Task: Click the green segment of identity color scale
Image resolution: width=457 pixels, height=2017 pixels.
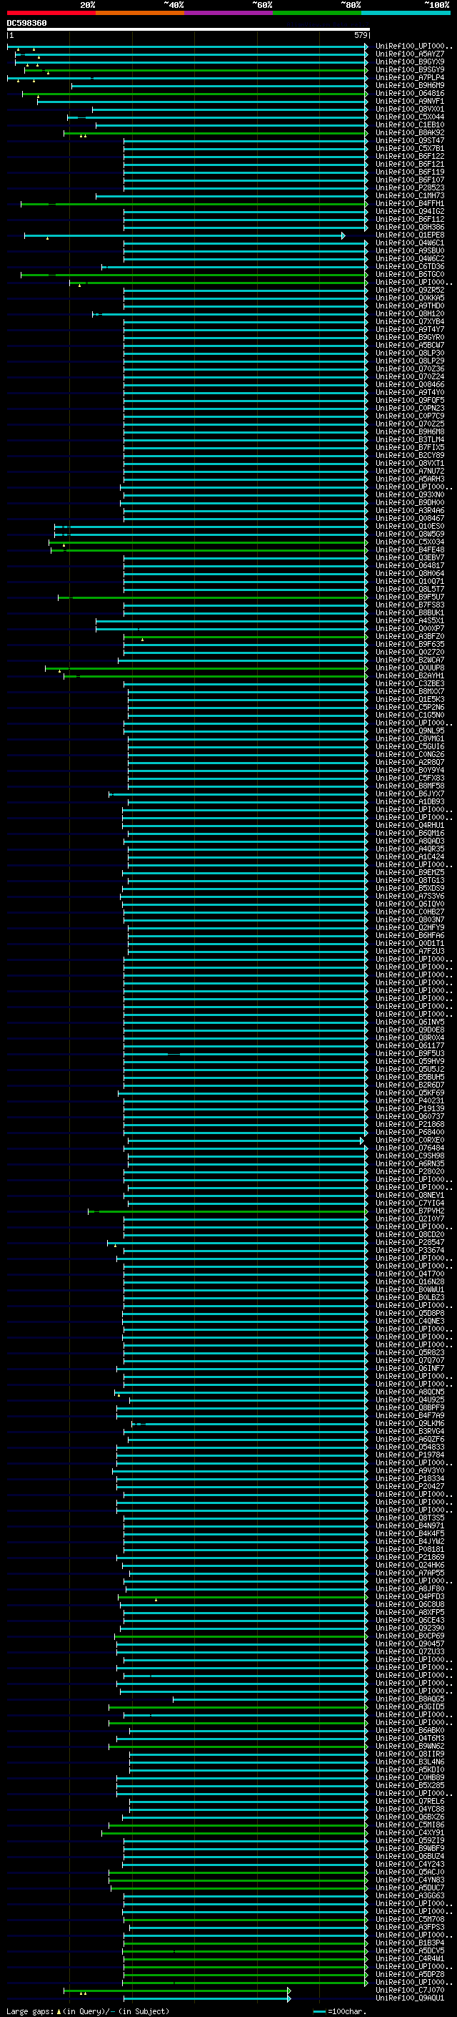Action: click(317, 13)
